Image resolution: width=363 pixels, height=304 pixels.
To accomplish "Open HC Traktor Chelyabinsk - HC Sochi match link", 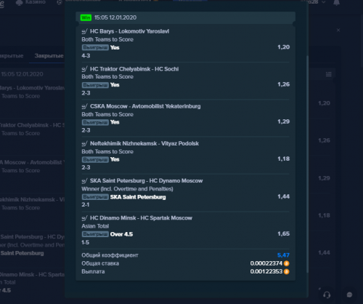I will click(134, 69).
